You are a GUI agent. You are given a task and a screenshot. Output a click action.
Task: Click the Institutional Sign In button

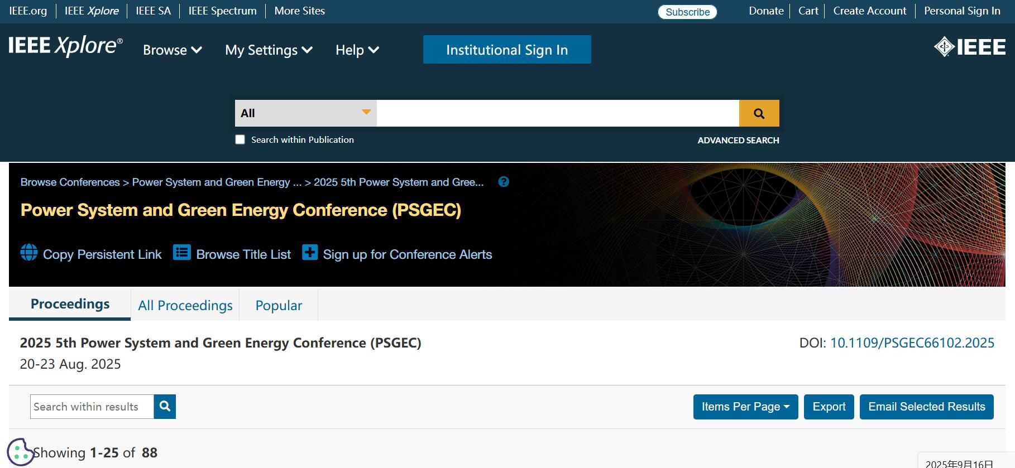pos(506,50)
